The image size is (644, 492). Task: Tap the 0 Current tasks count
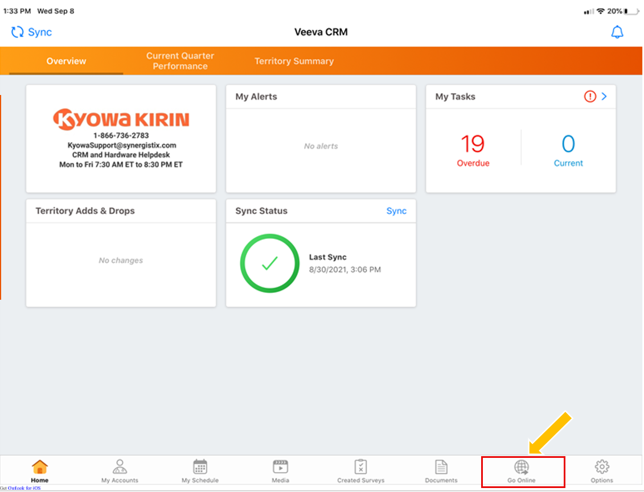click(568, 151)
